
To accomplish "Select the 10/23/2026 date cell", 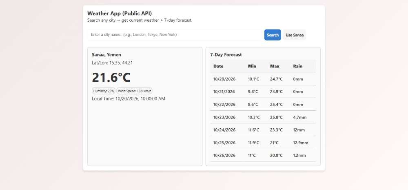I will point(224,117).
